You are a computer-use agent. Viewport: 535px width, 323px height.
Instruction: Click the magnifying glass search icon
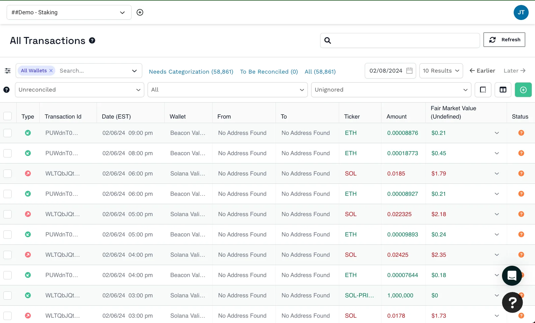point(328,40)
